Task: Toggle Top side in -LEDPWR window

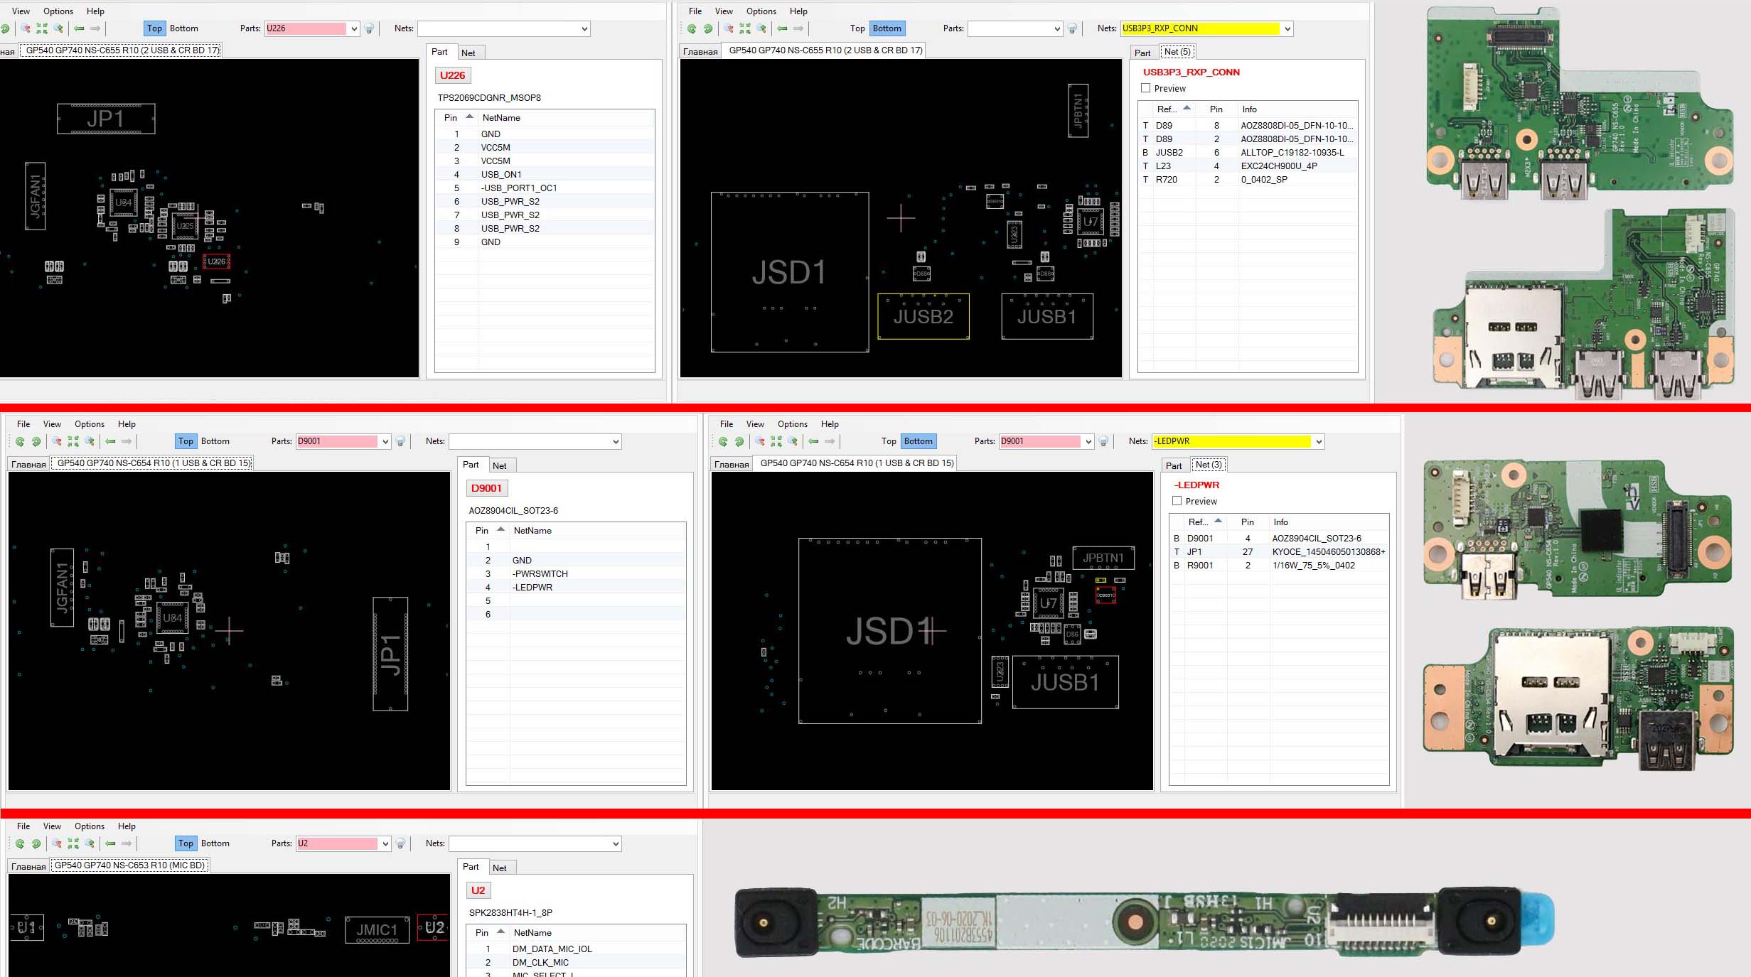Action: click(889, 441)
